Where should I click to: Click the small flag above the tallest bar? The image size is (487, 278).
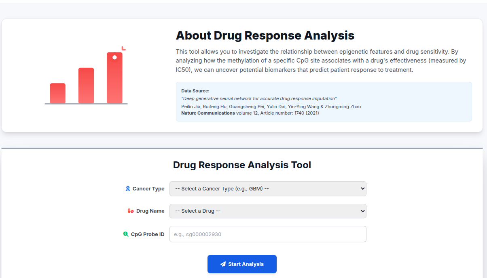click(x=123, y=48)
